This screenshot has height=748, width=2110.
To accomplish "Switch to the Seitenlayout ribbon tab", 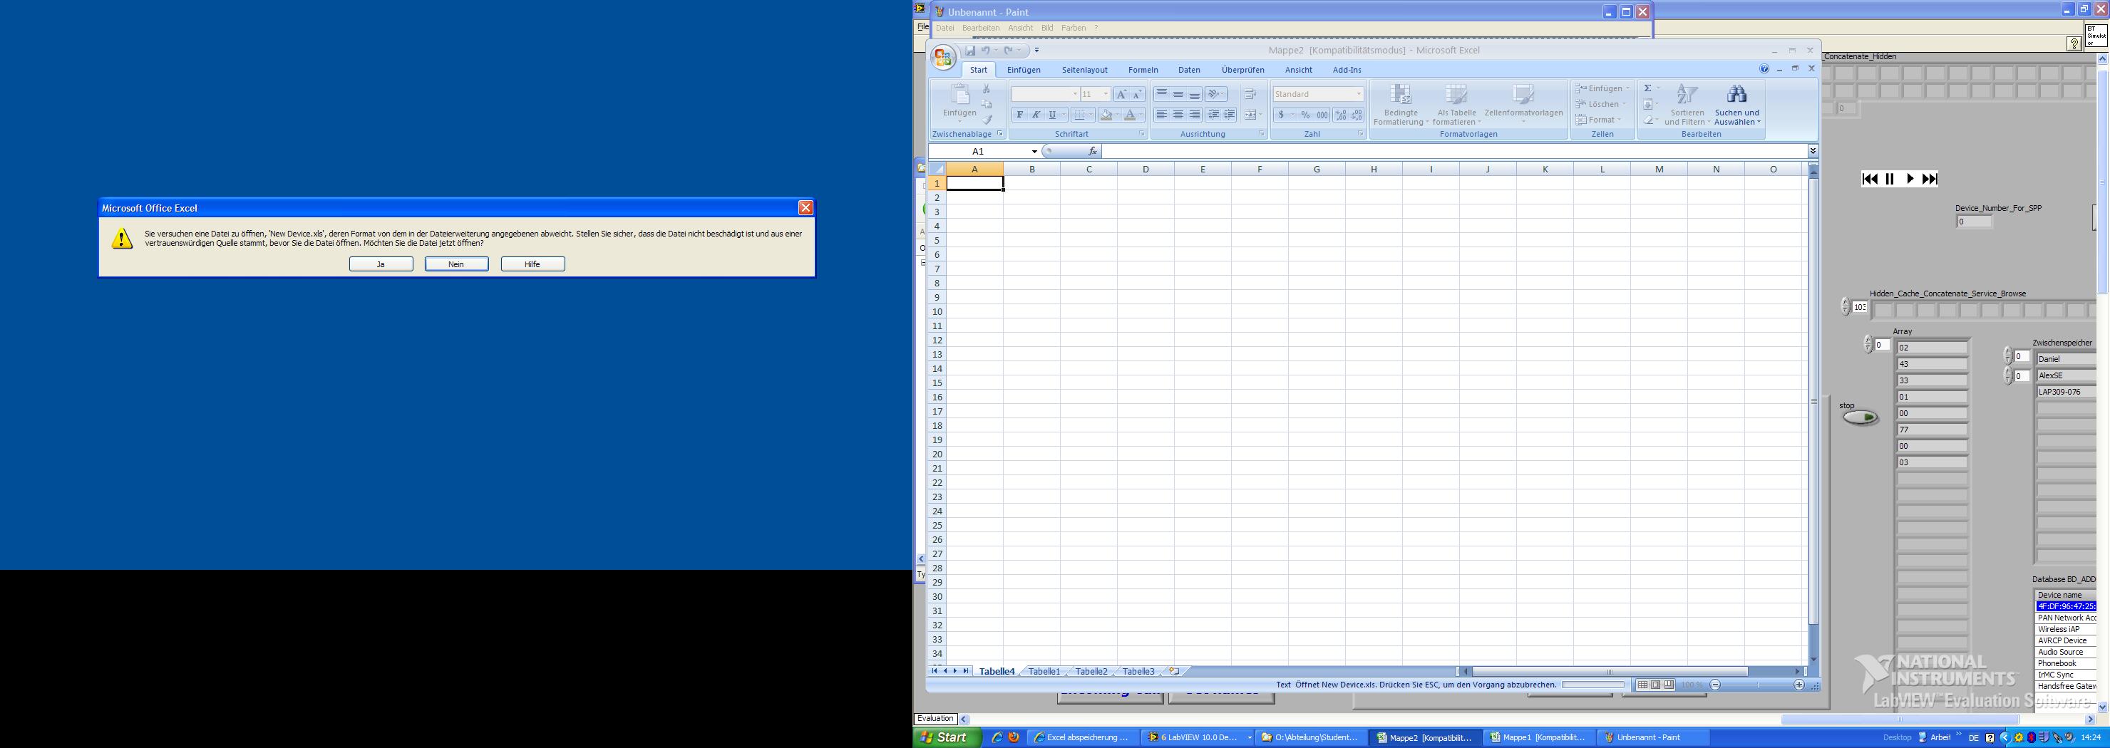I will pos(1084,70).
